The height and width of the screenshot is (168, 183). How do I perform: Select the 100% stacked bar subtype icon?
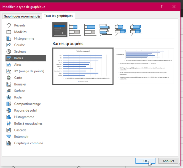(x=90, y=30)
